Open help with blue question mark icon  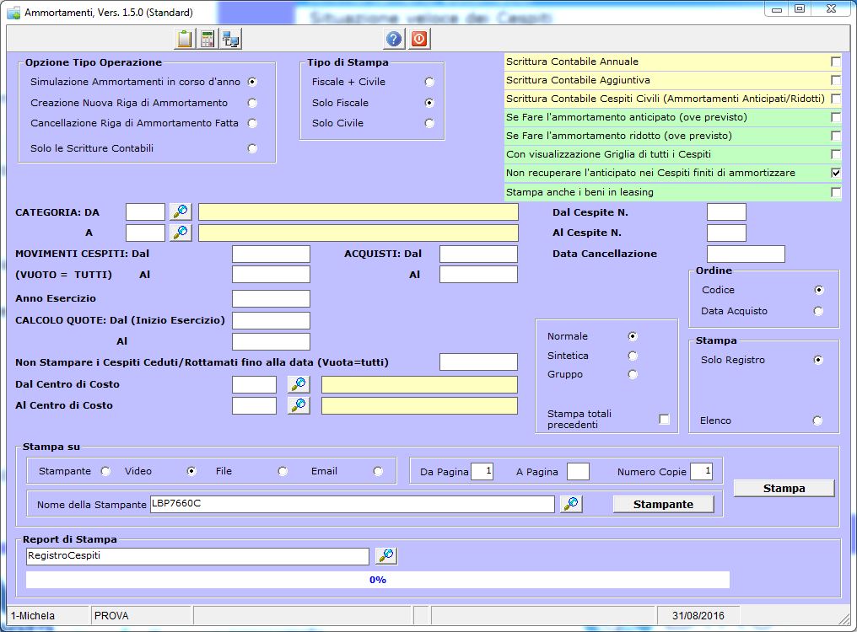(394, 39)
